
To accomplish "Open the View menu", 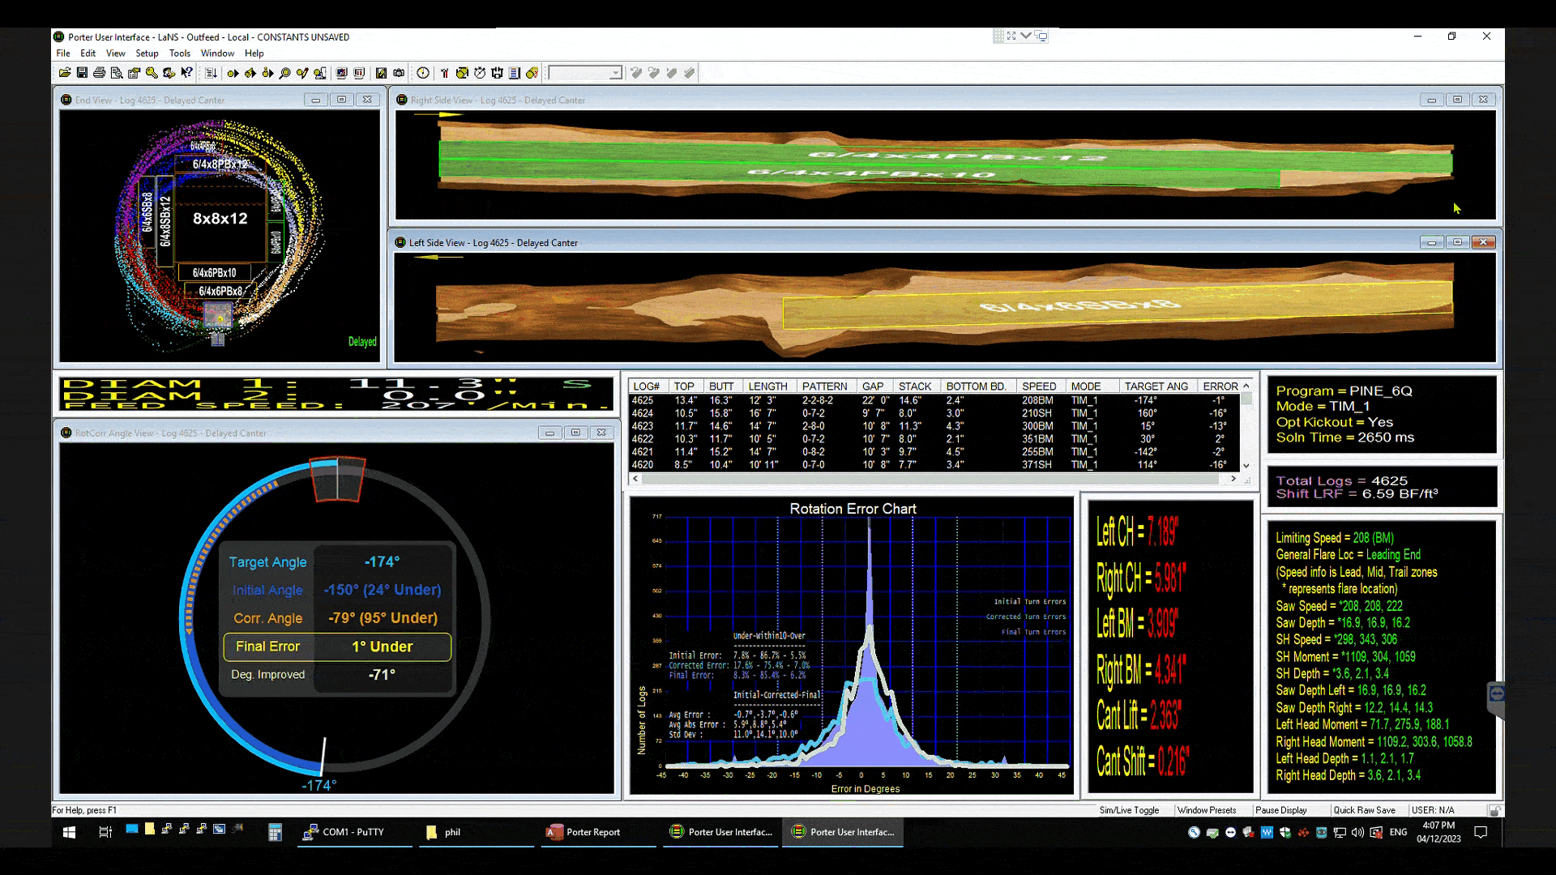I will (x=116, y=53).
